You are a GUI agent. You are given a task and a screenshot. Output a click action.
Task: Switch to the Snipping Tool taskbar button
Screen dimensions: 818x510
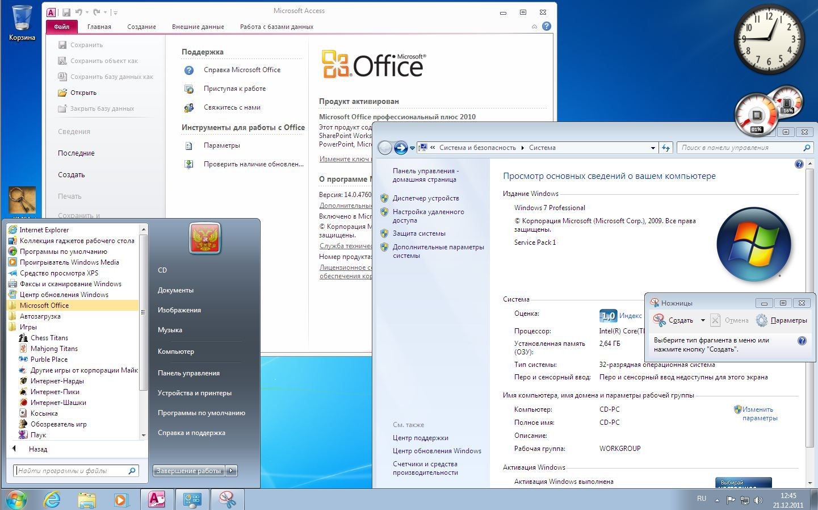227,499
